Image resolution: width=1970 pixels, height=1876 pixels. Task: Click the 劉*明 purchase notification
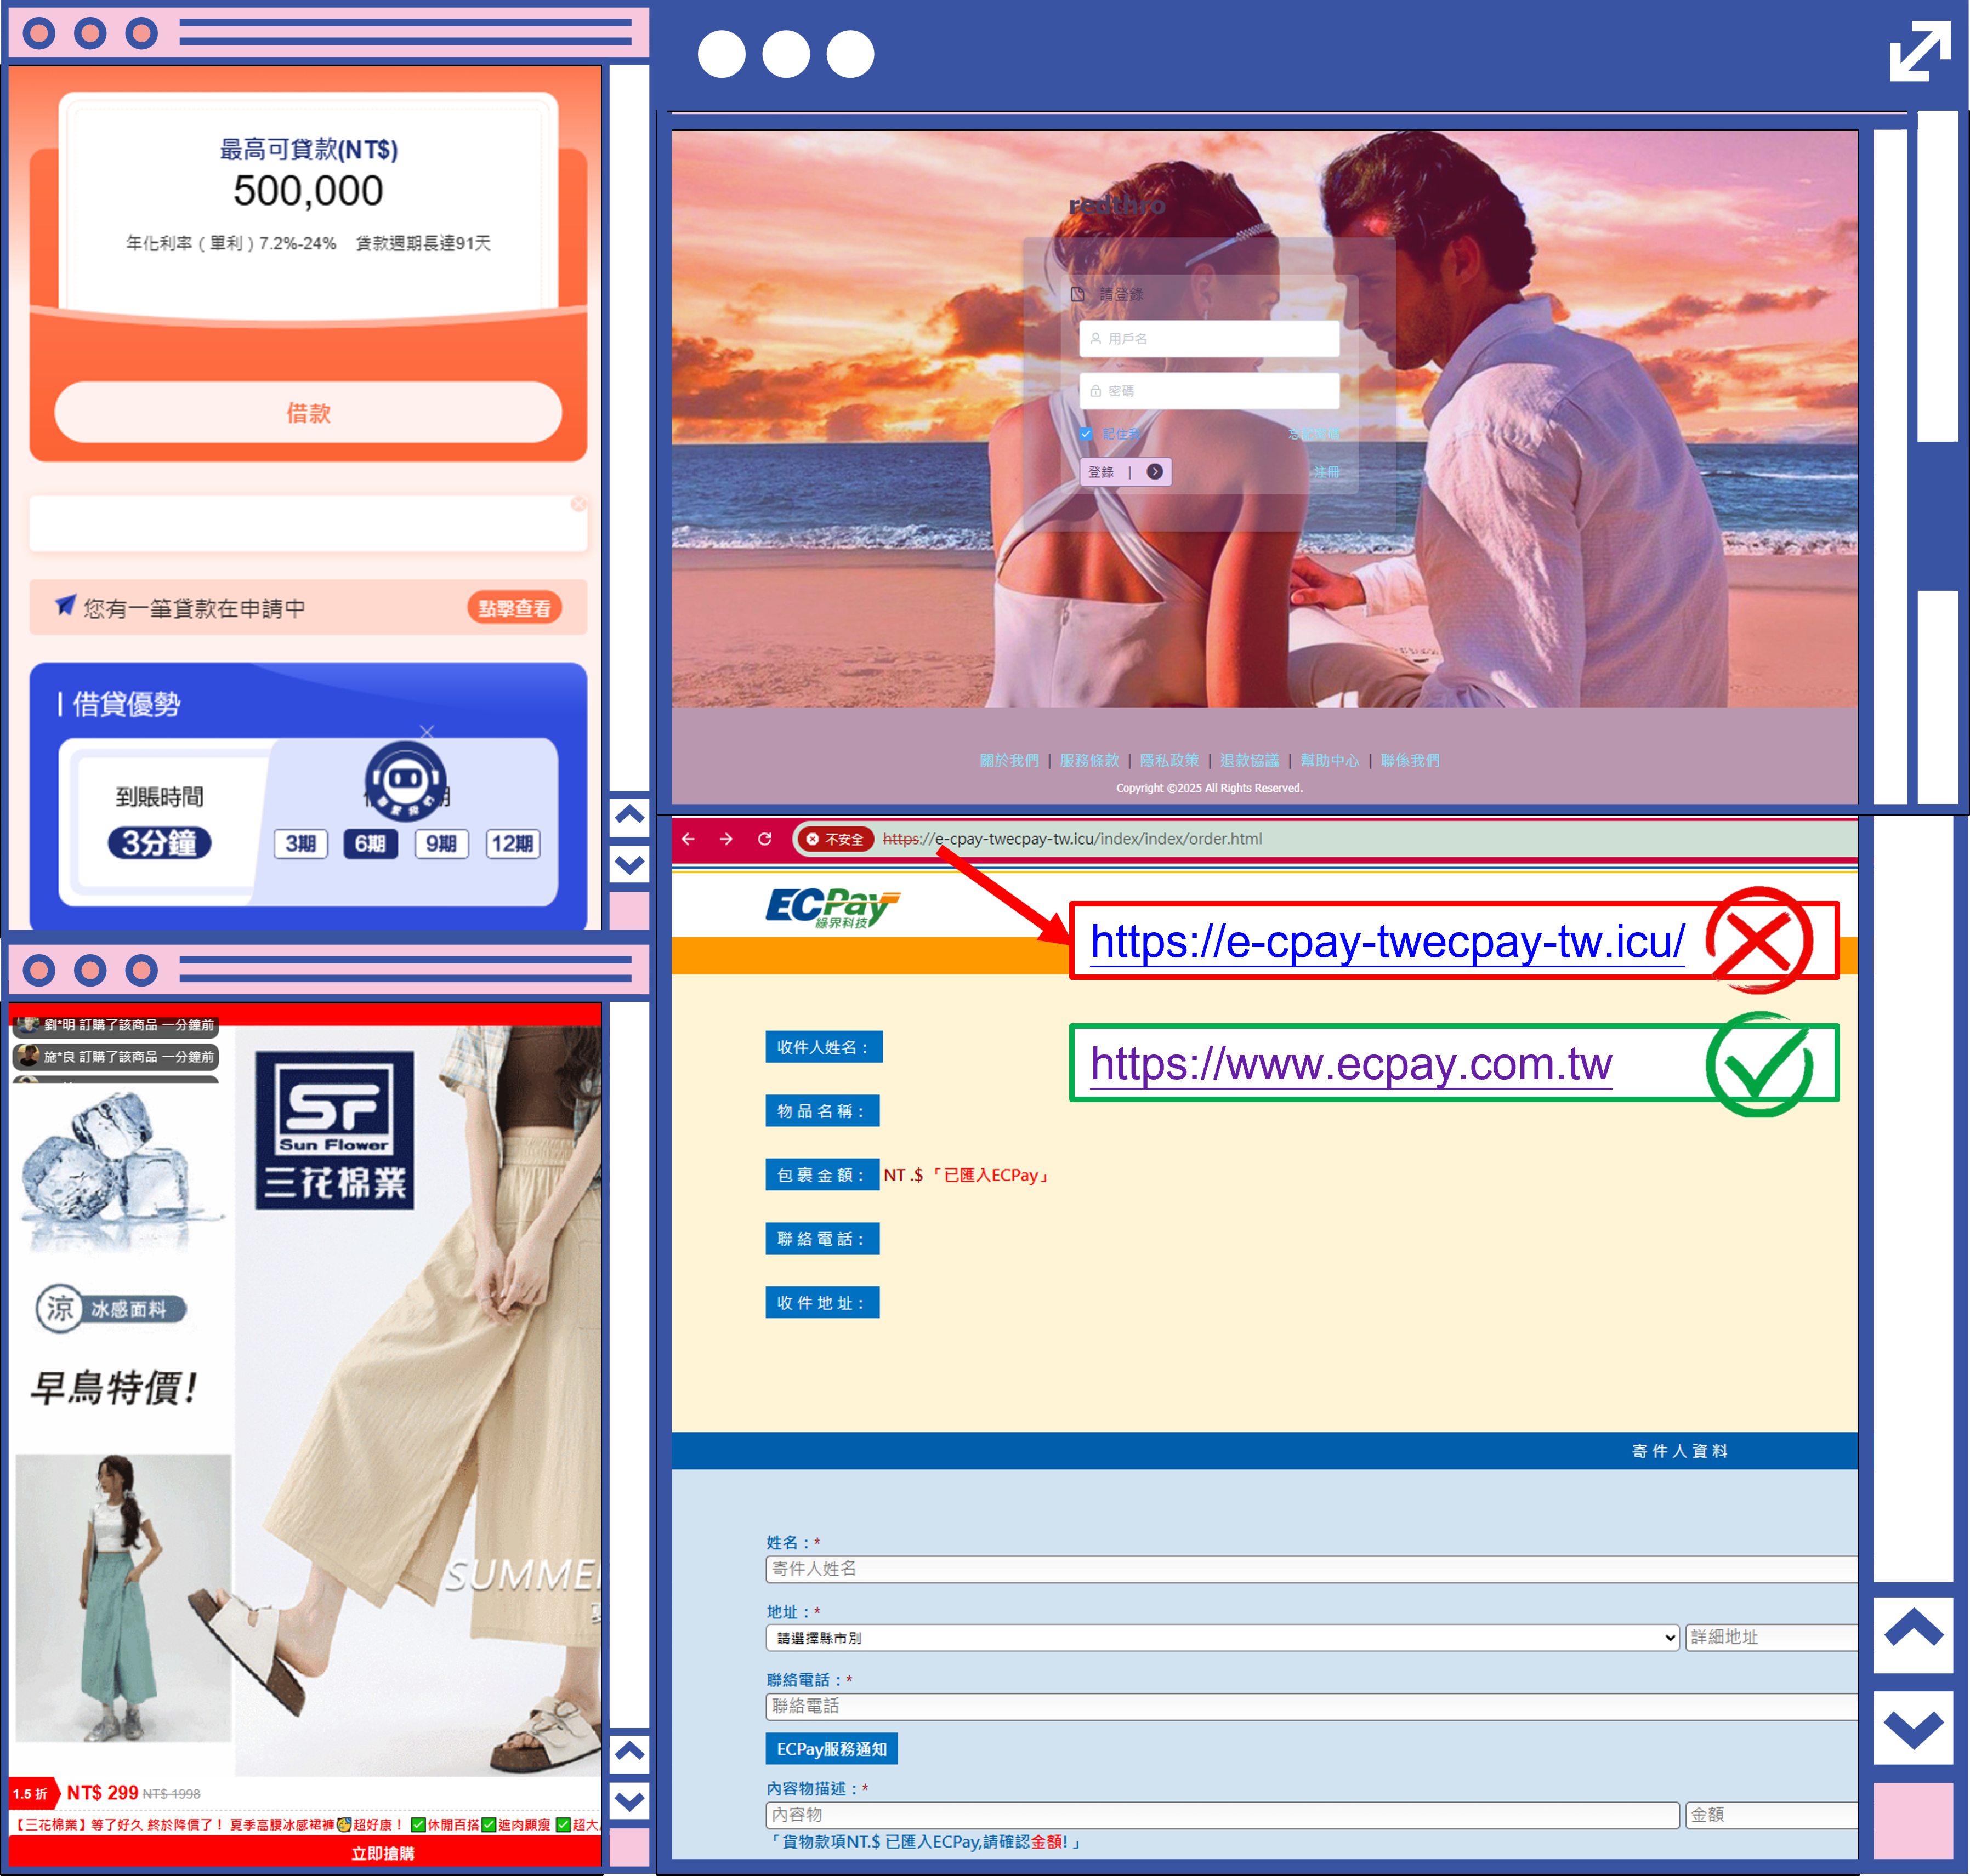[116, 1025]
